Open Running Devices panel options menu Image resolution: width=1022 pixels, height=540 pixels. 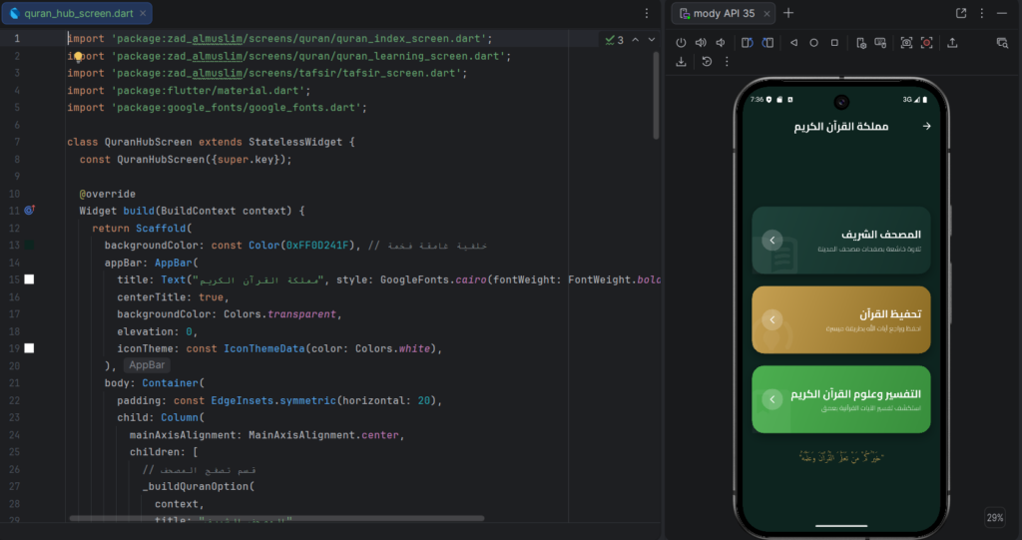tap(982, 13)
